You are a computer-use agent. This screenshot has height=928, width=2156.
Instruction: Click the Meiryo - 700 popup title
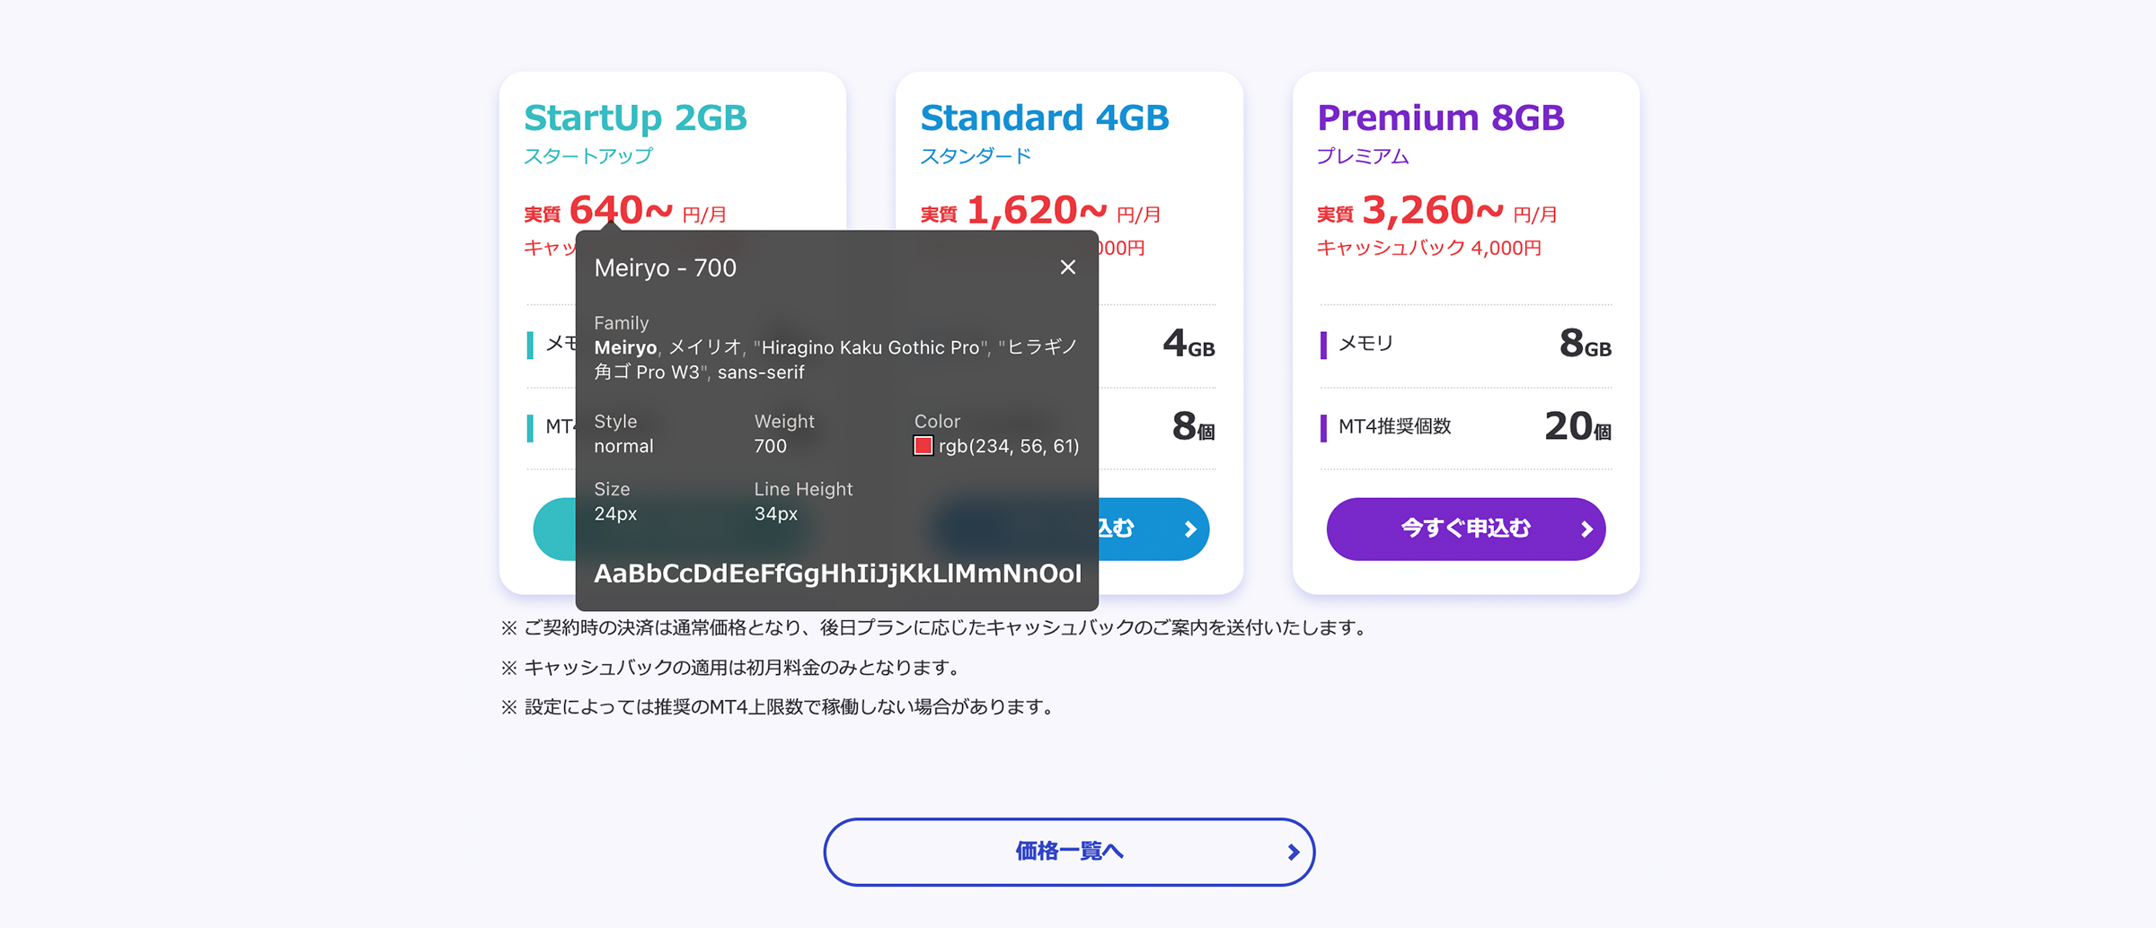coord(666,267)
